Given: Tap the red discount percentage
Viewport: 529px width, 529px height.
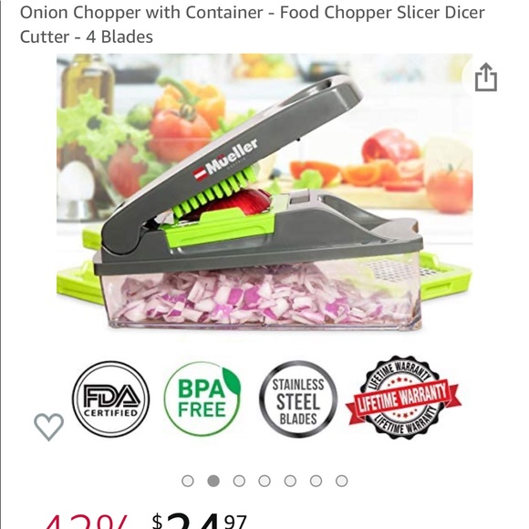Looking at the screenshot, I should point(86,522).
